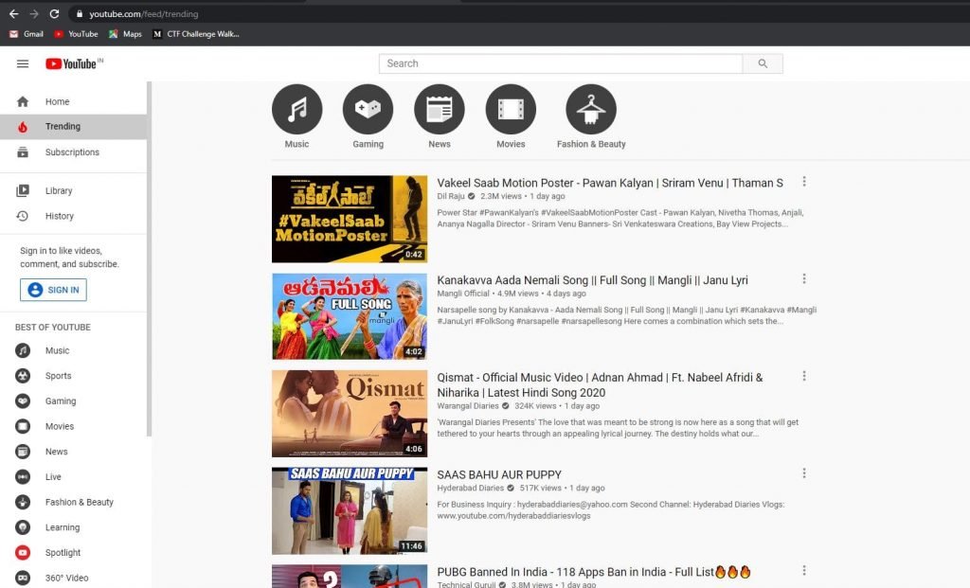Open the Qismat video thumbnail

tap(350, 414)
